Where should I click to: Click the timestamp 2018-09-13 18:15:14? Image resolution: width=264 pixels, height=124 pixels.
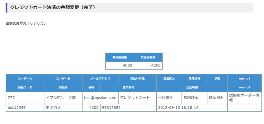(x=178, y=108)
